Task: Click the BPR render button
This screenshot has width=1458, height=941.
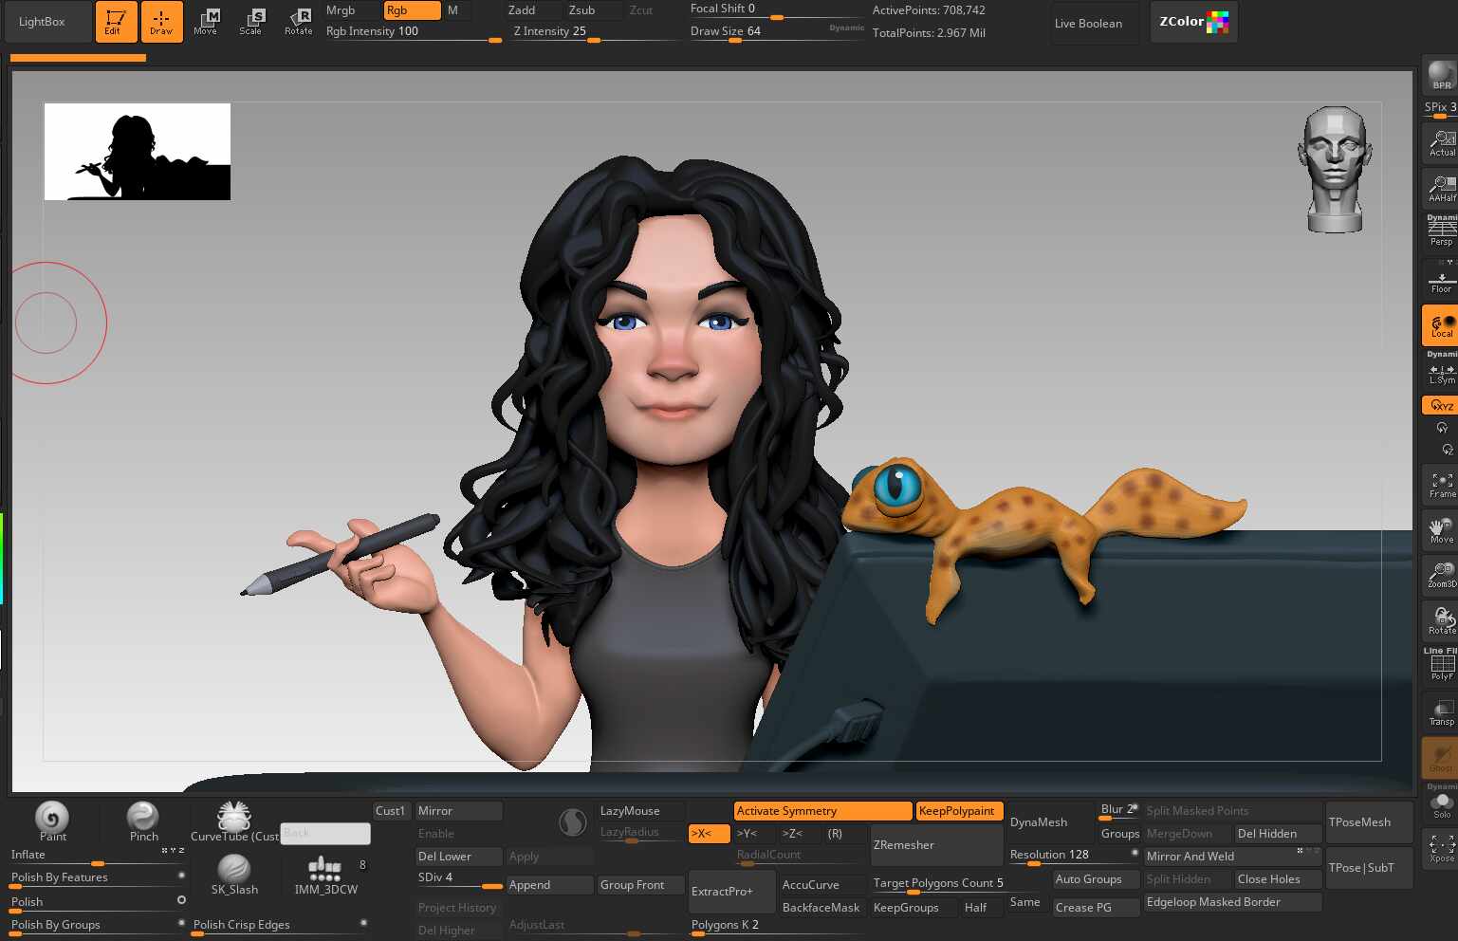Action: click(x=1440, y=75)
